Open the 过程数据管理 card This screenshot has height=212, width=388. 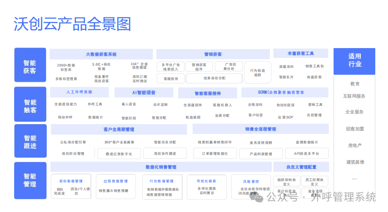[116, 186]
